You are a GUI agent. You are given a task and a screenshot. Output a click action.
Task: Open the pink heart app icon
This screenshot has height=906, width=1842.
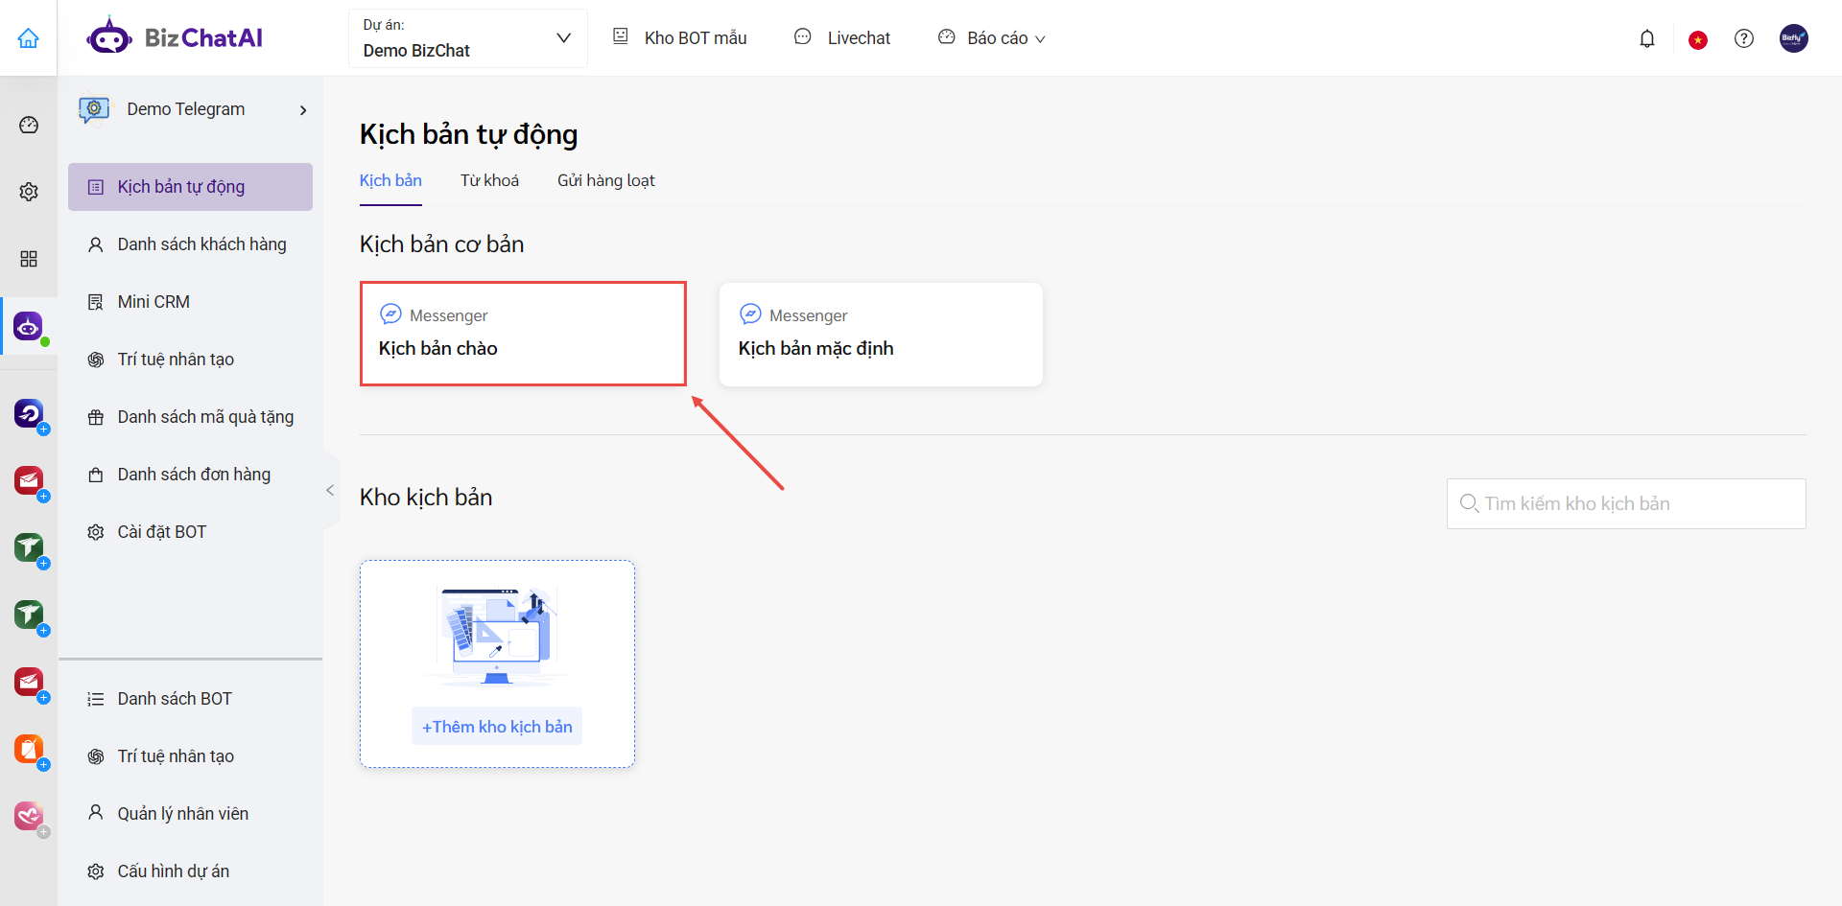(x=29, y=816)
